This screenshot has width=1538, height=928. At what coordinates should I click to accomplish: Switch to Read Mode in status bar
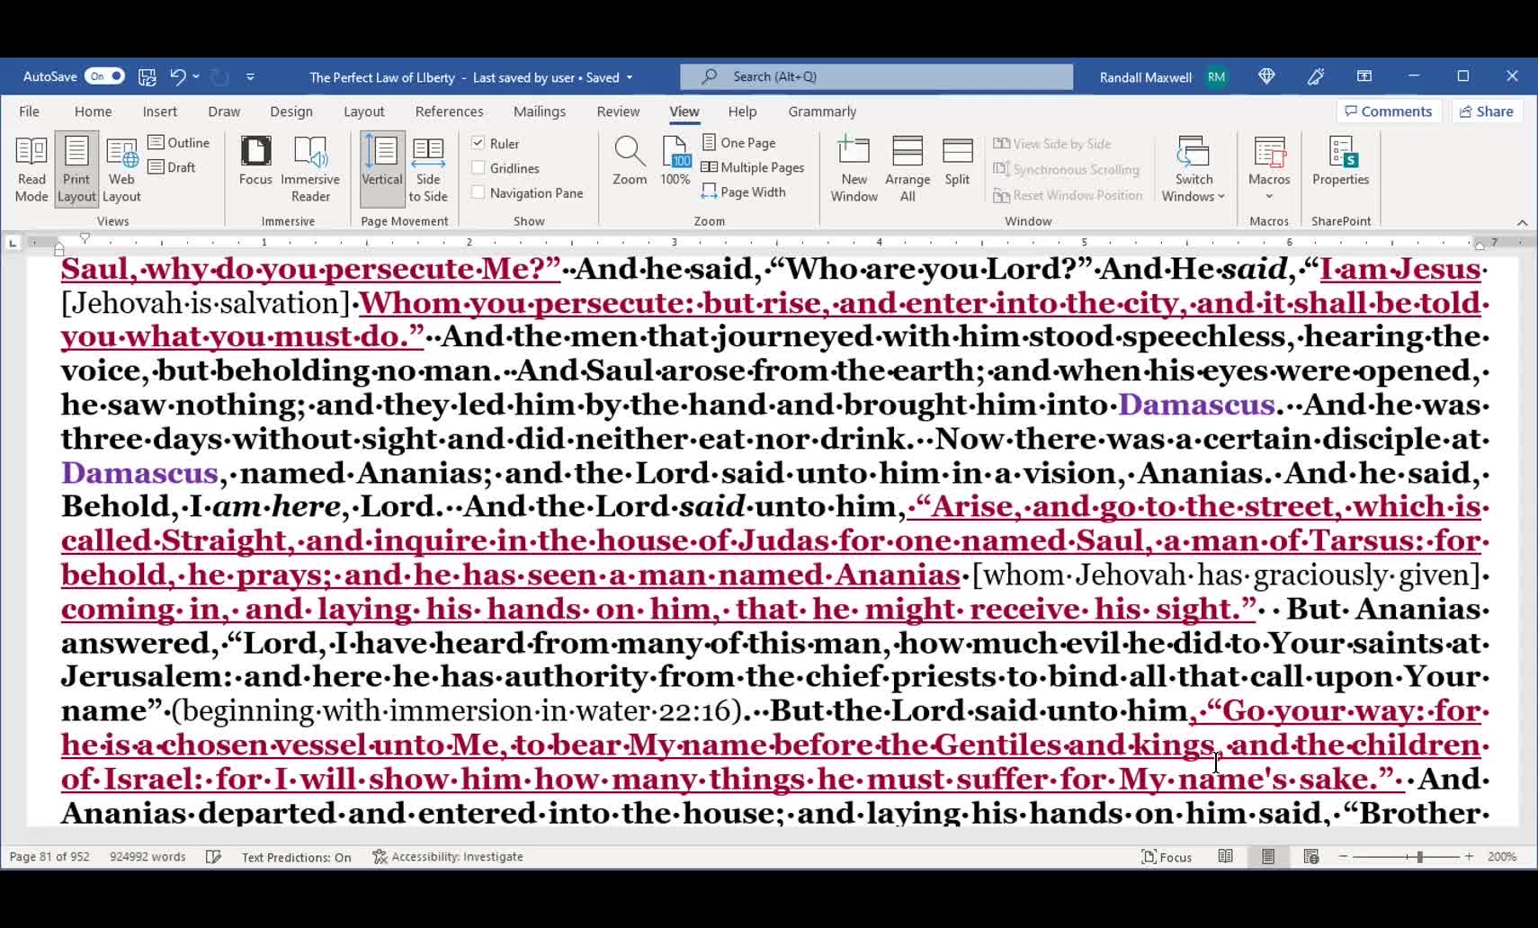point(1225,857)
